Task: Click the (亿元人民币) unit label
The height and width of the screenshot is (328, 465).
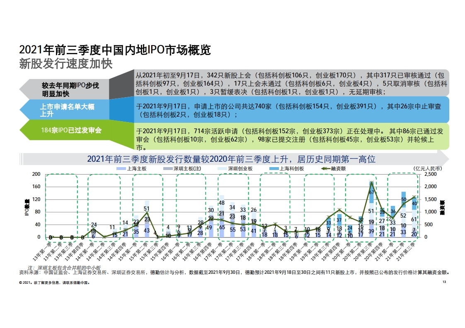Action: [x=427, y=169]
